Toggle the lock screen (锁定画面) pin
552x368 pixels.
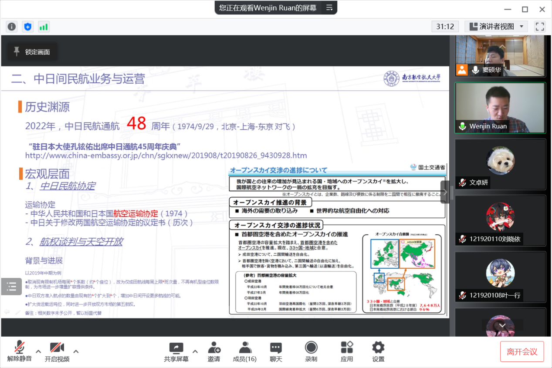pyautogui.click(x=32, y=52)
